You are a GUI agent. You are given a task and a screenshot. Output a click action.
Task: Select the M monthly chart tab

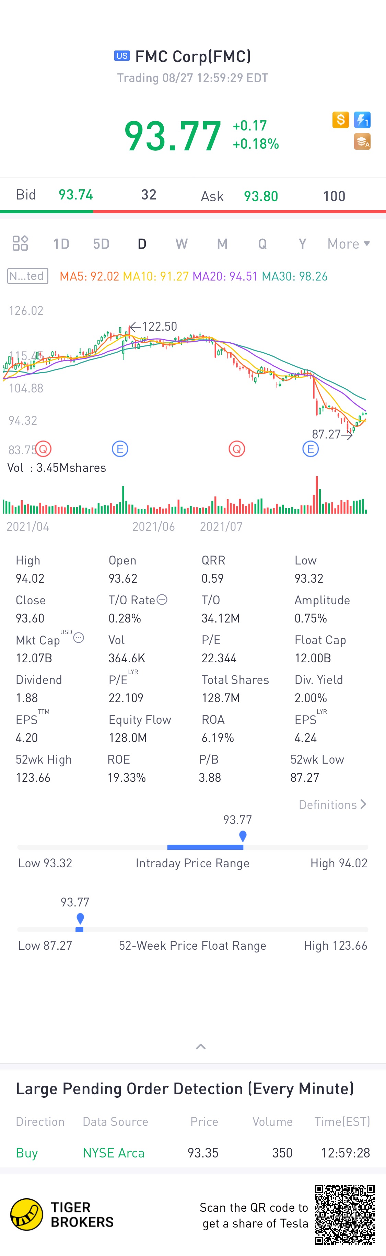pyautogui.click(x=222, y=244)
